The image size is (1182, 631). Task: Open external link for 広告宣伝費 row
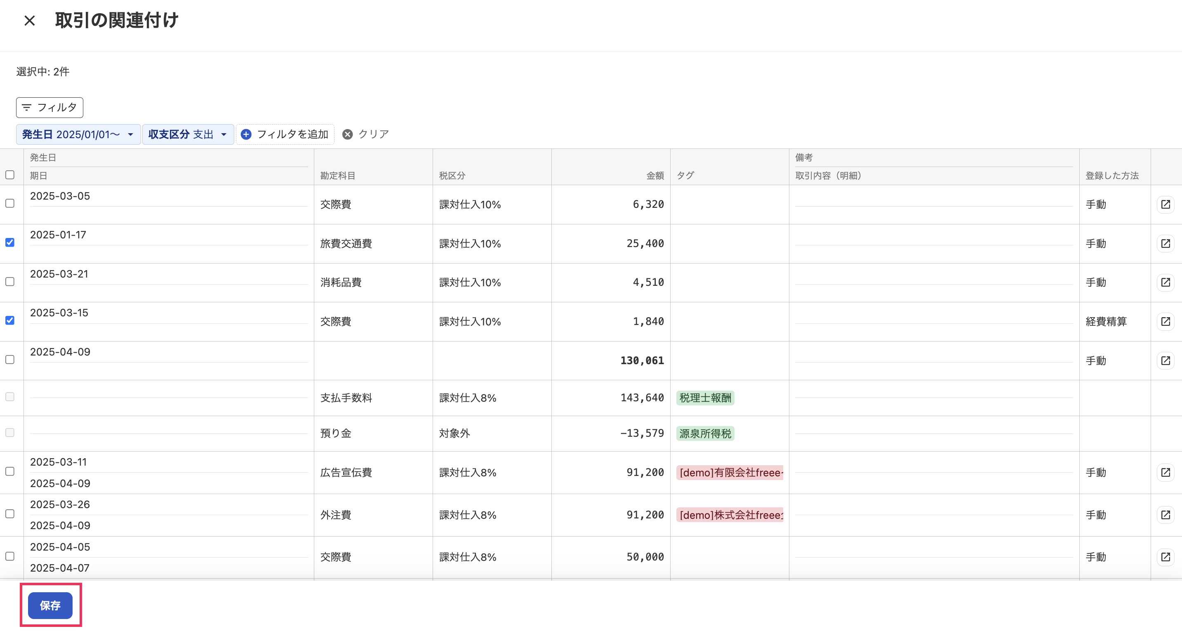click(x=1166, y=473)
